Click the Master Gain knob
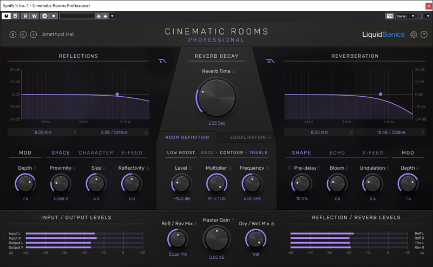This screenshot has height=267, width=433. 216,238
